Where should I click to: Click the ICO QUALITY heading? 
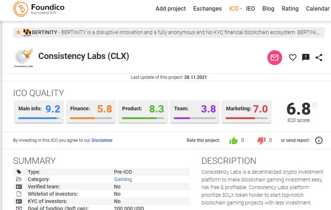[38, 93]
